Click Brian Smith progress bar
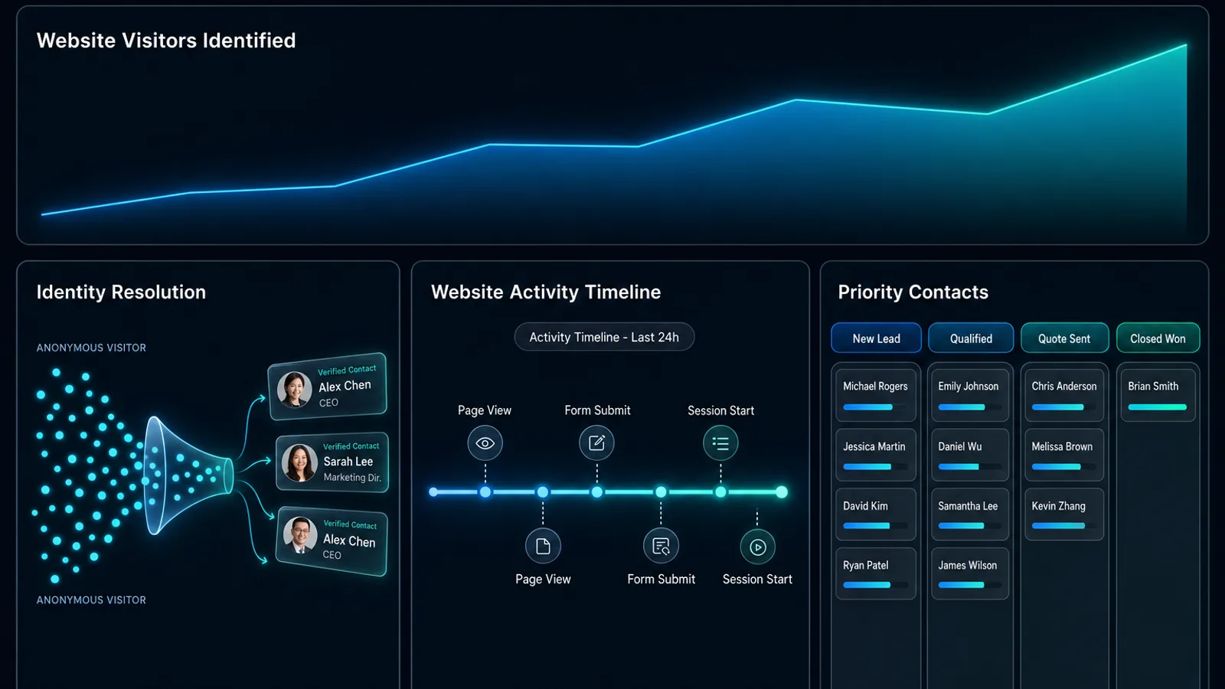This screenshot has width=1225, height=689. coord(1157,407)
